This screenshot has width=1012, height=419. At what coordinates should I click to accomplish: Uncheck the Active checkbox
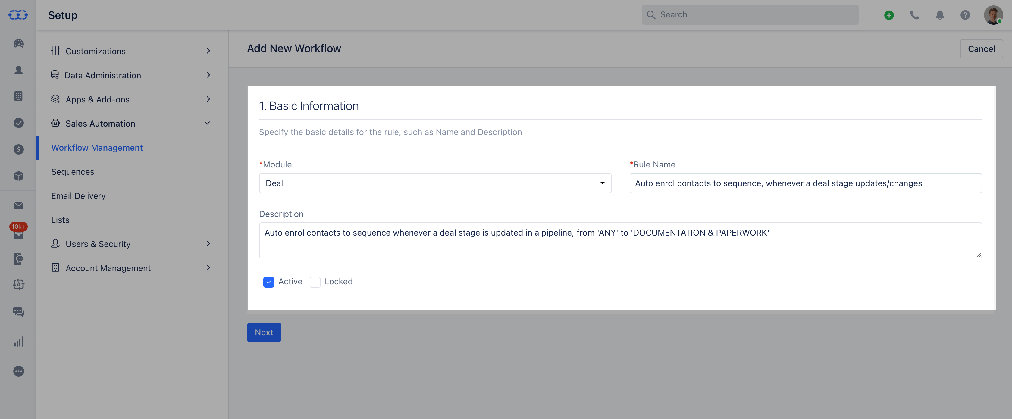click(269, 282)
